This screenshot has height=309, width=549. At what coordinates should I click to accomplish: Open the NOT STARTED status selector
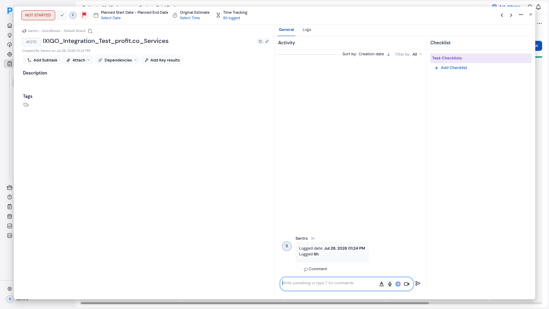[38, 15]
